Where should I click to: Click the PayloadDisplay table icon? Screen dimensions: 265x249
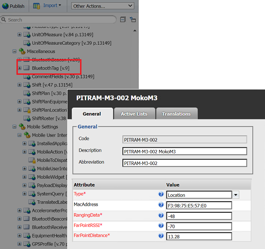click(x=32, y=185)
